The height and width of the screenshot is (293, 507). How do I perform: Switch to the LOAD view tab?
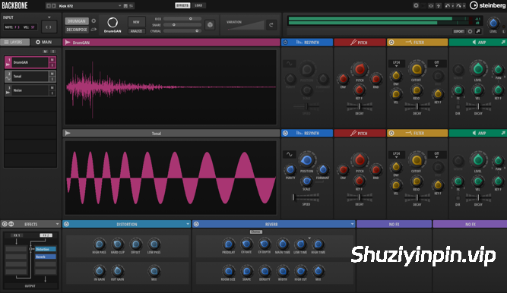point(198,5)
